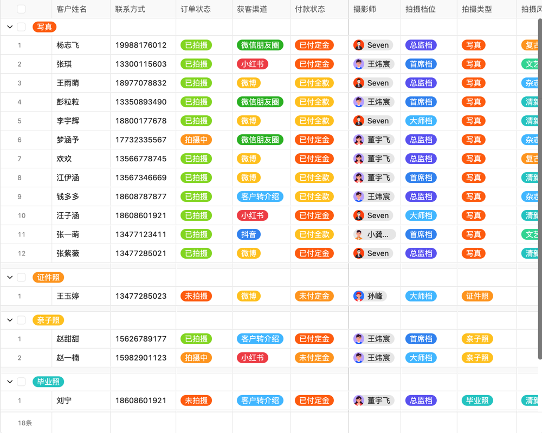Check the 亲子照 group checkbox
Screen dimensions: 542x433
pos(21,320)
